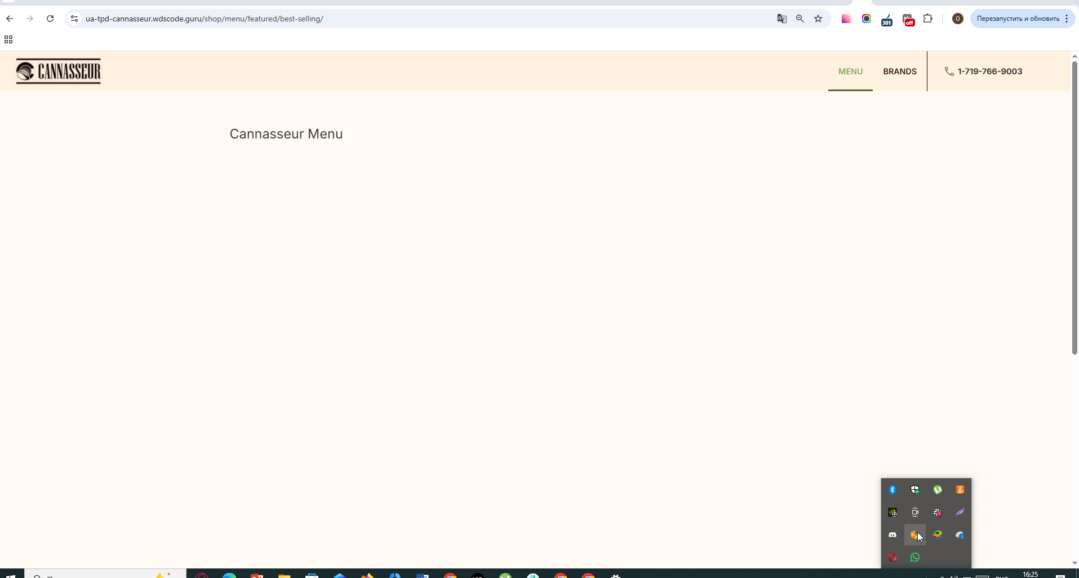The height and width of the screenshot is (578, 1079).
Task: Click the 'Cannasseur Menu' heading
Action: click(286, 134)
